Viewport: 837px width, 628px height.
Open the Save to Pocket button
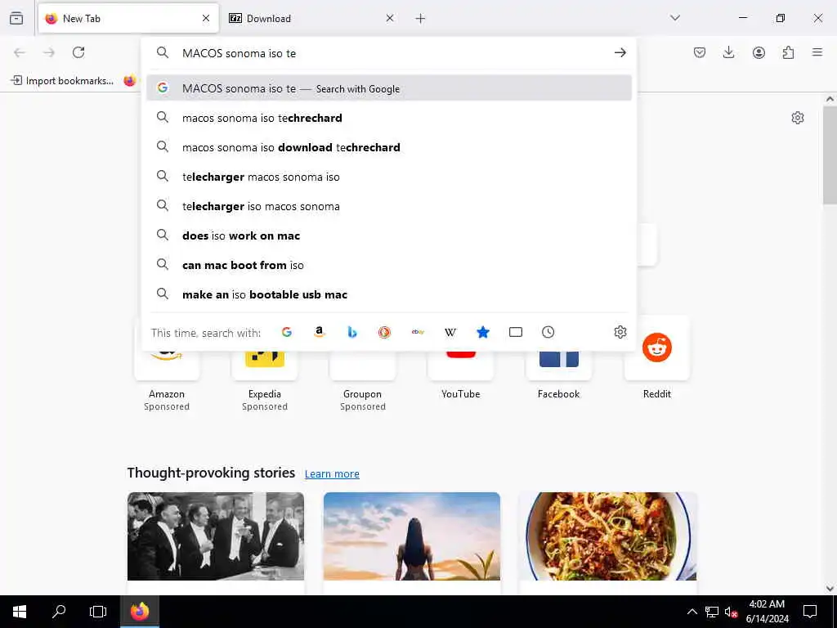[700, 52]
